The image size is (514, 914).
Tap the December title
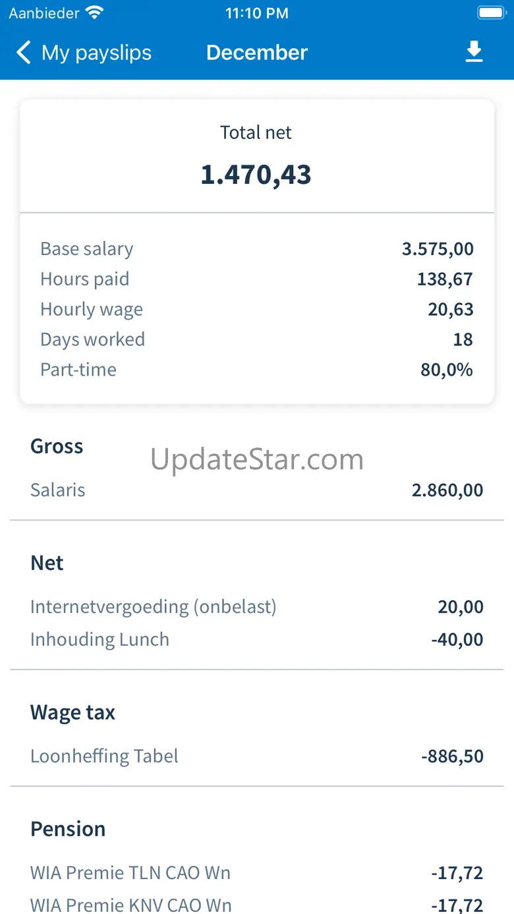point(257,53)
